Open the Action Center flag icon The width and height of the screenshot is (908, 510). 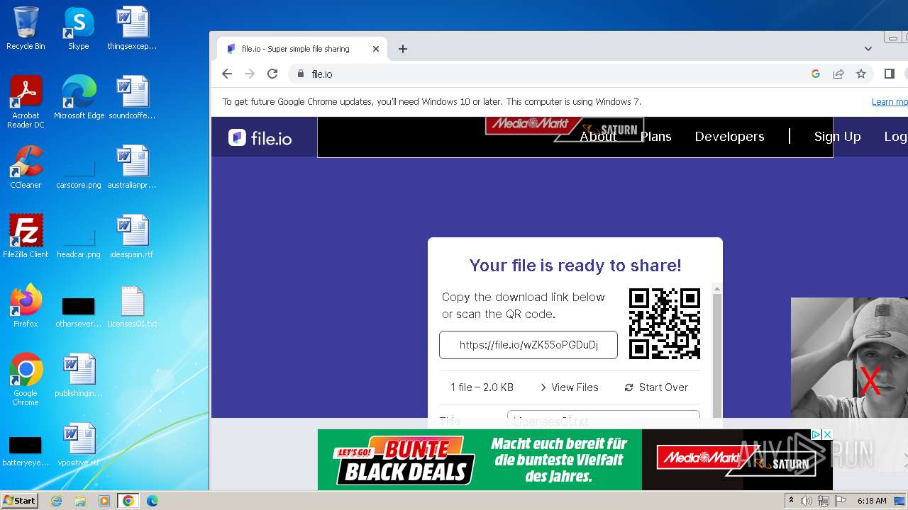841,501
